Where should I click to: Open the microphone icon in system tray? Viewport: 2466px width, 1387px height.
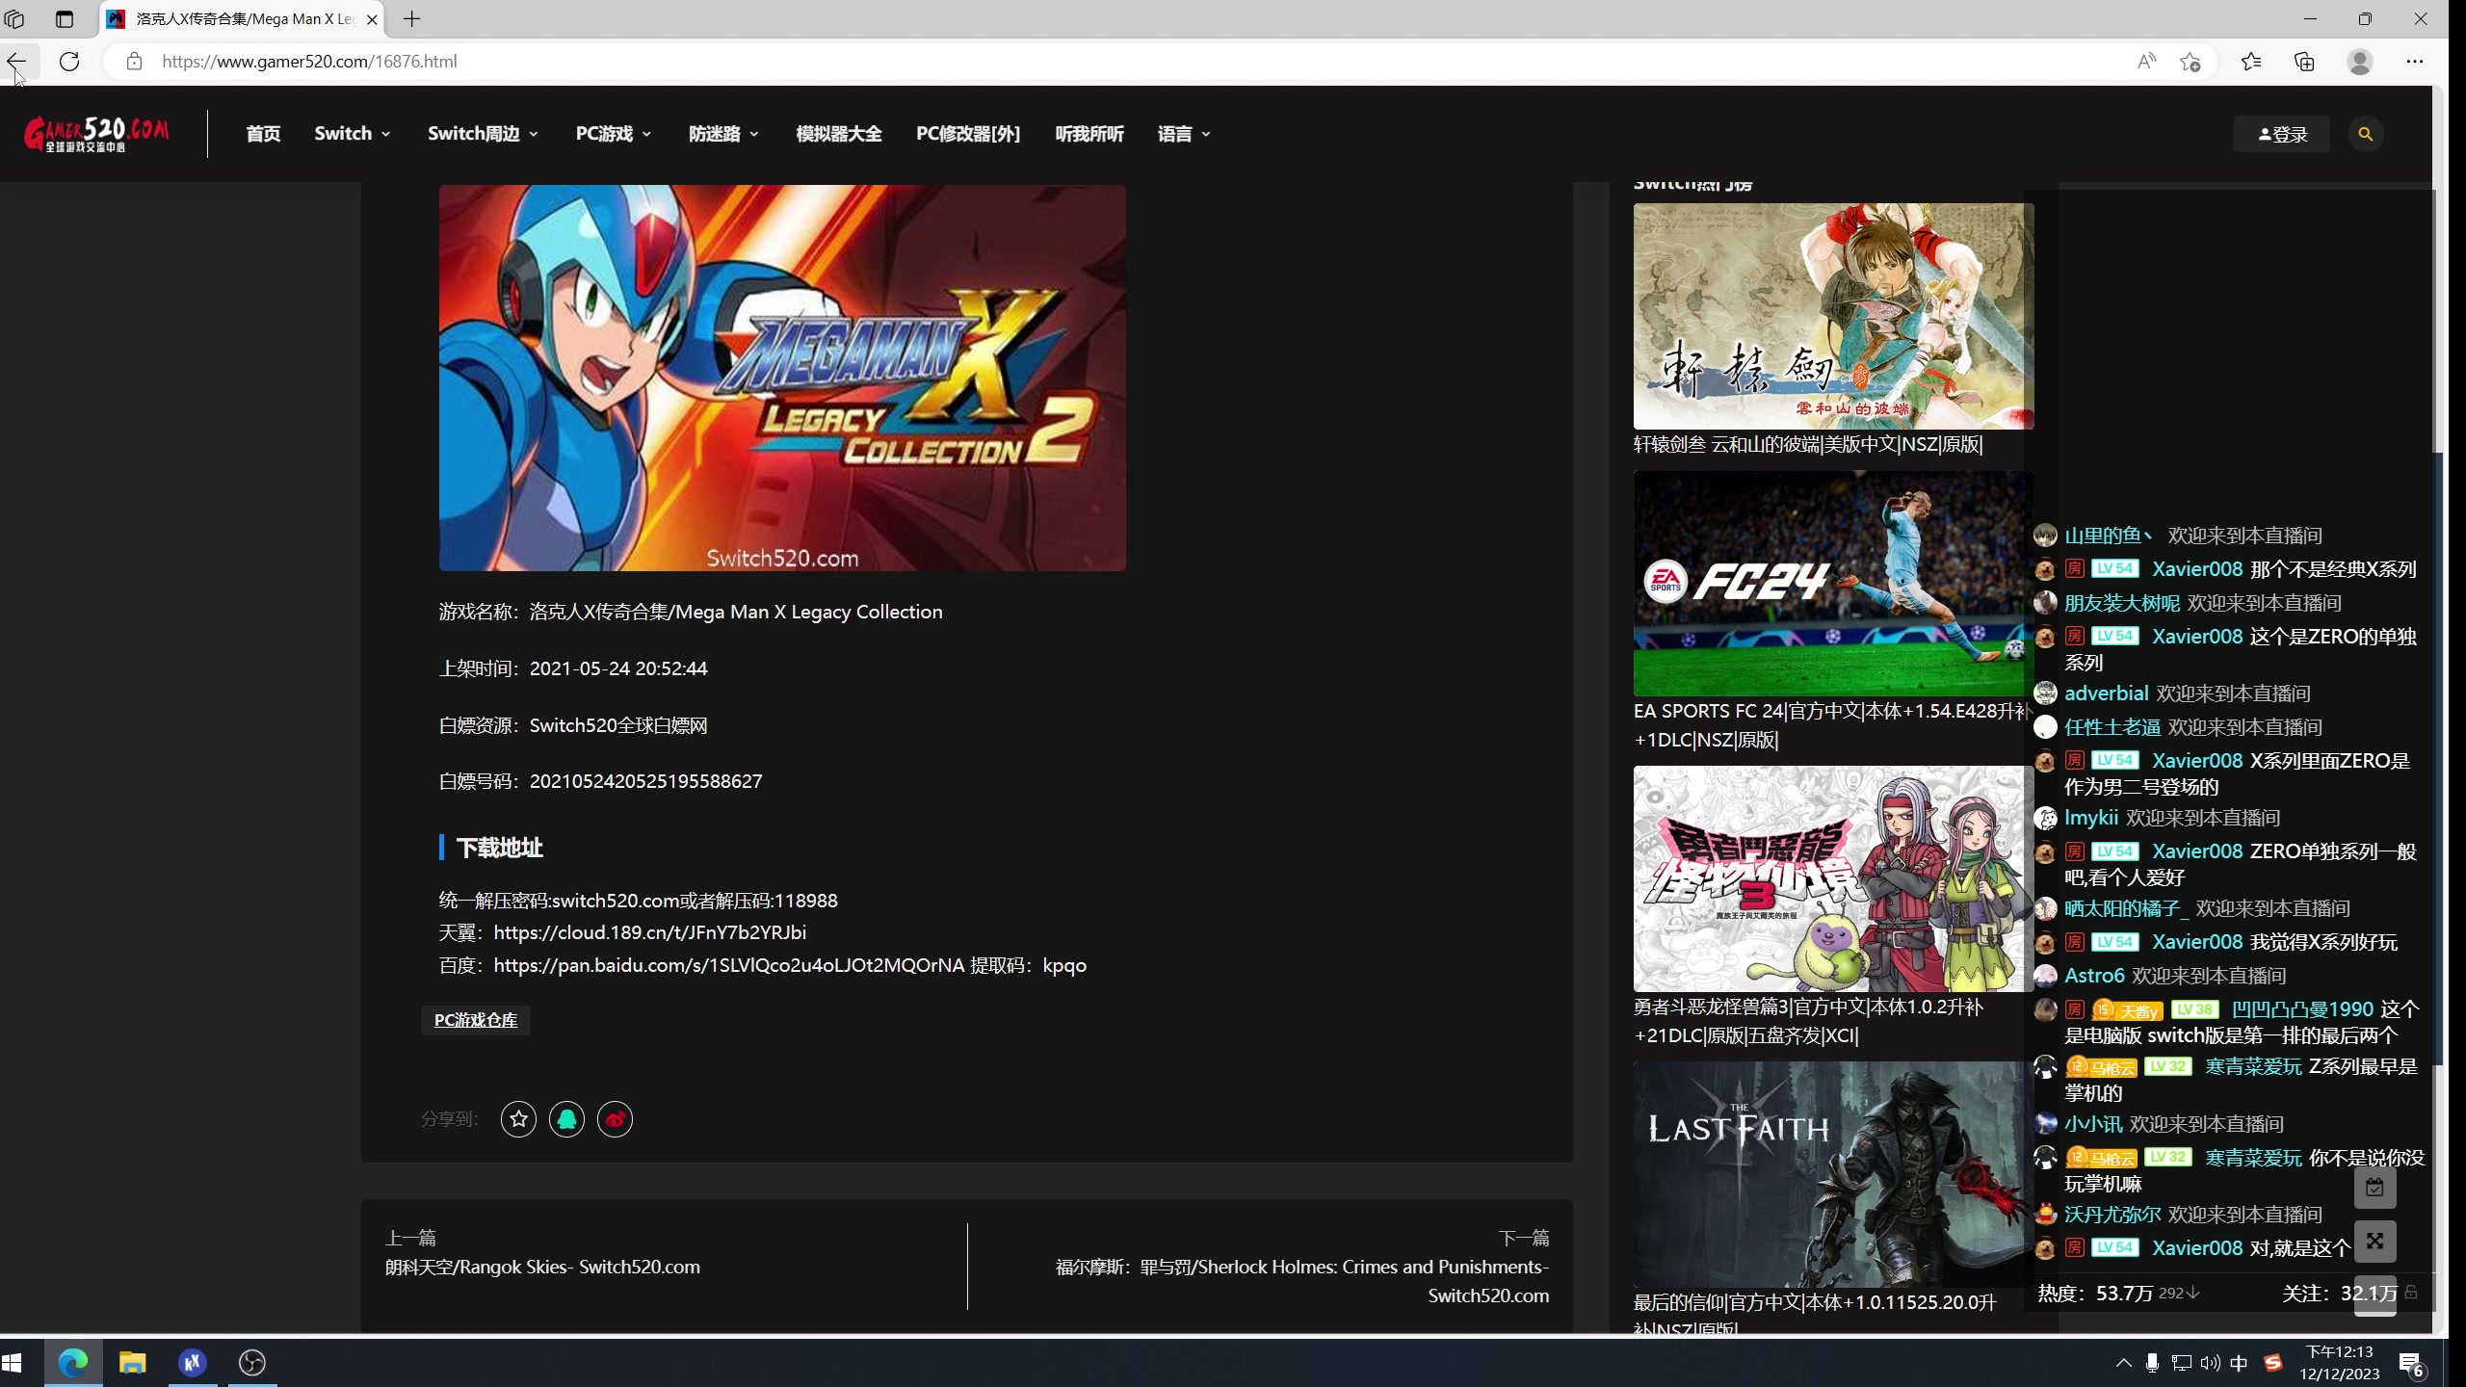click(x=2152, y=1363)
